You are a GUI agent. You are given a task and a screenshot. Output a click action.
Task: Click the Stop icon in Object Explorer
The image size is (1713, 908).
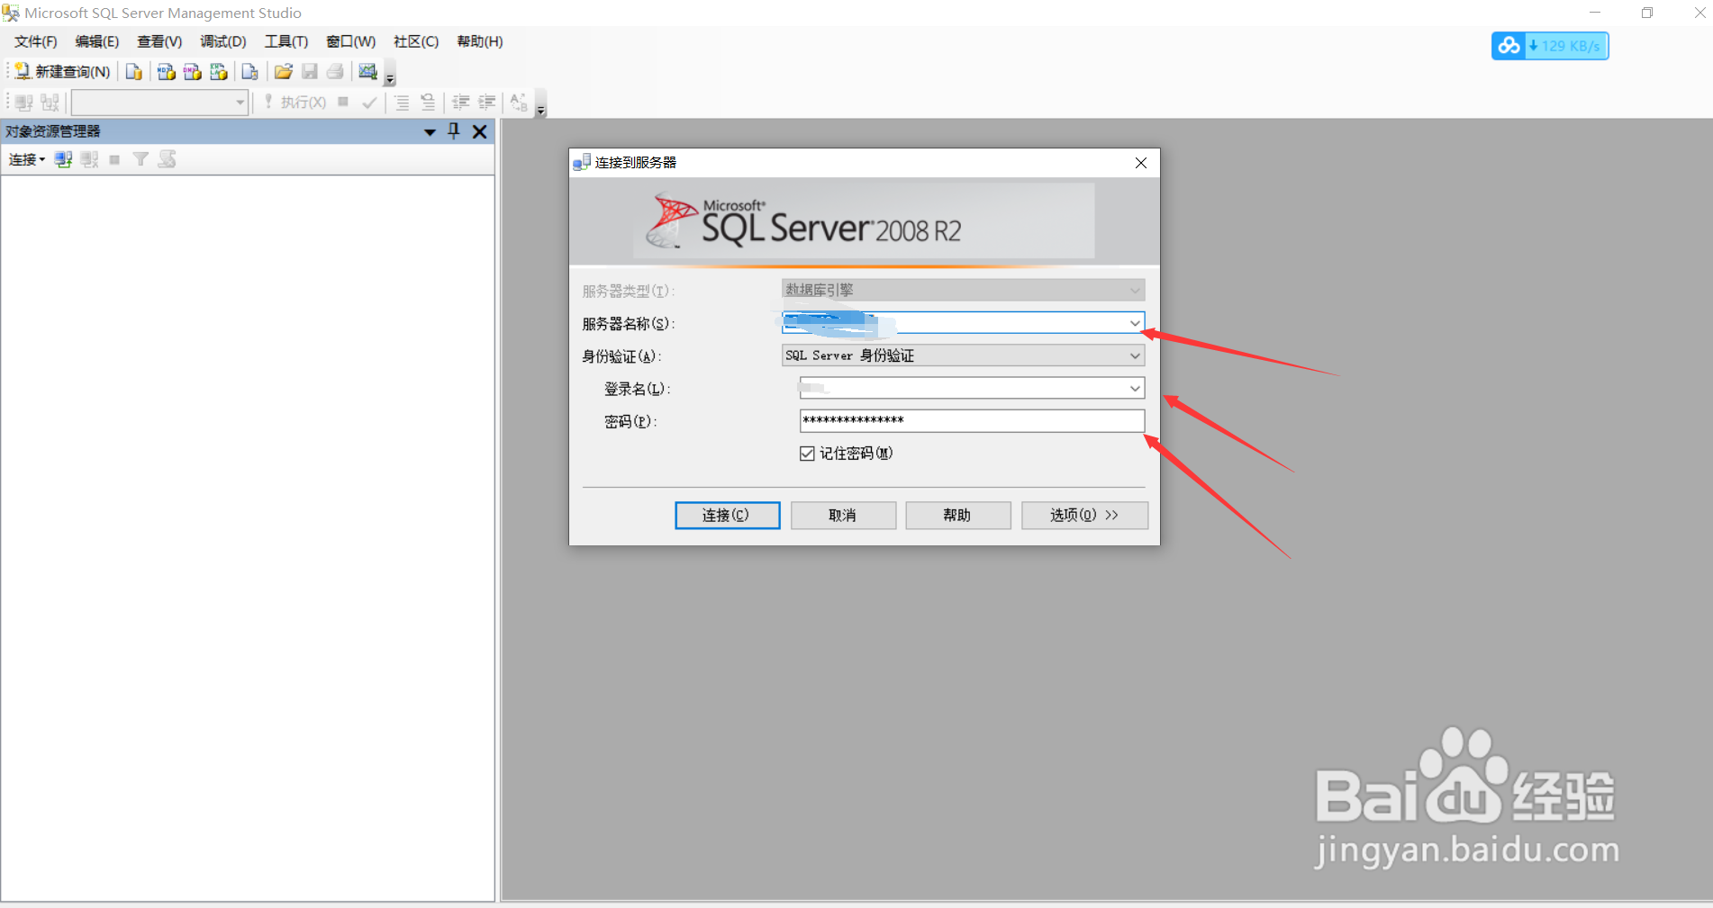pos(114,159)
